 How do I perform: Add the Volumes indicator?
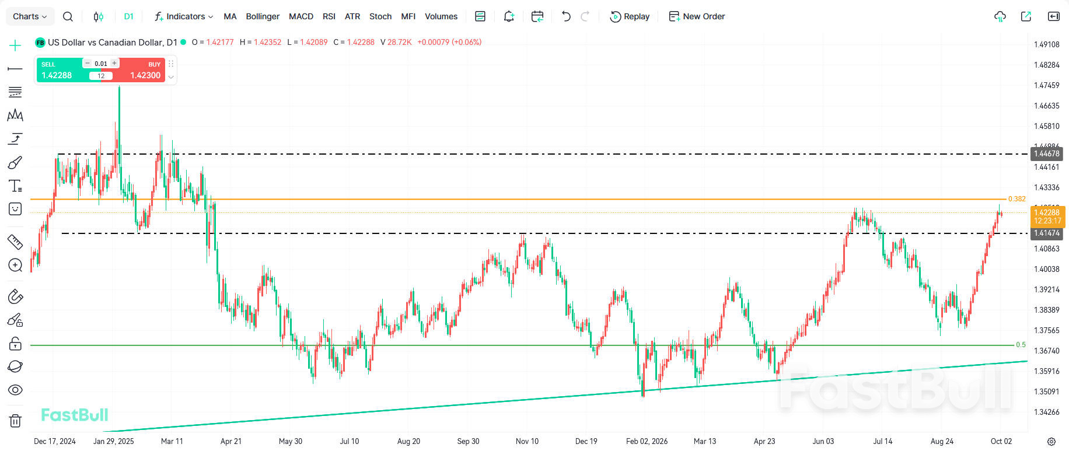click(x=441, y=16)
